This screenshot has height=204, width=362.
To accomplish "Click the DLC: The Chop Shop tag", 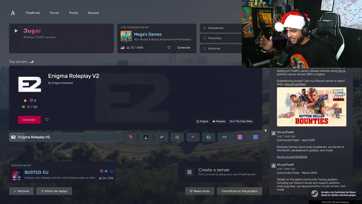I will [x=241, y=121].
